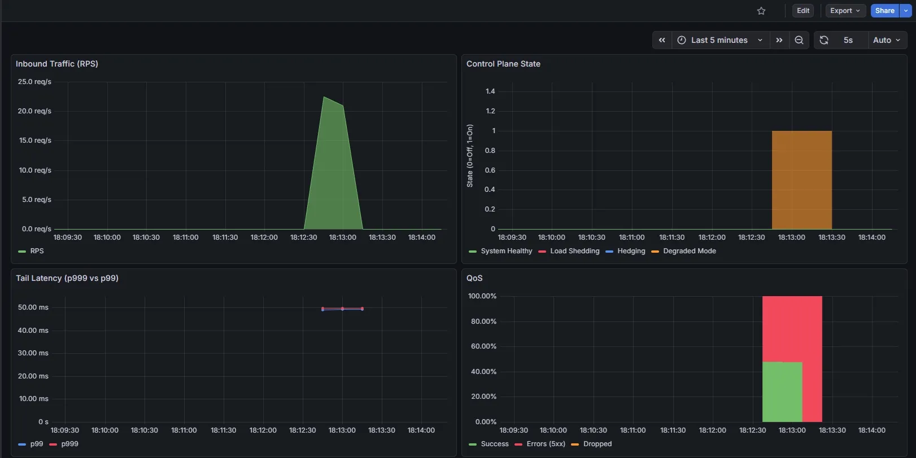Click the refresh dashboard icon

coord(824,40)
